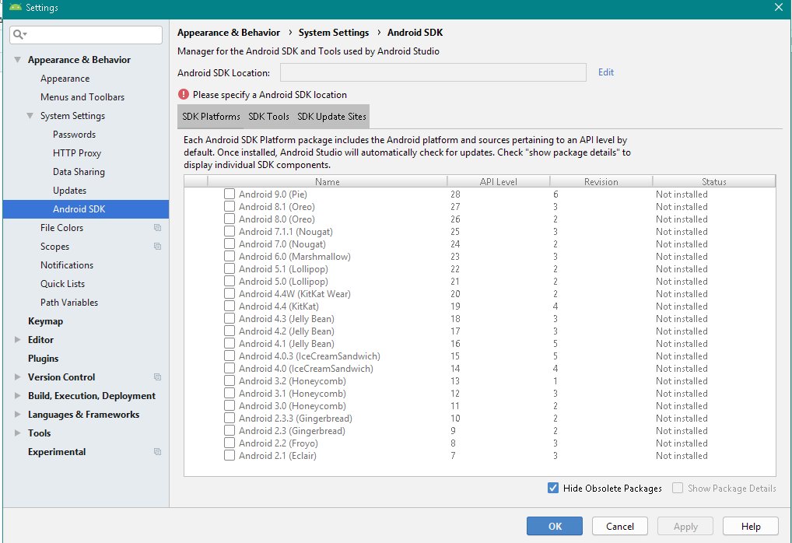
Task: Switch to the SDK Tools tab
Action: point(268,117)
